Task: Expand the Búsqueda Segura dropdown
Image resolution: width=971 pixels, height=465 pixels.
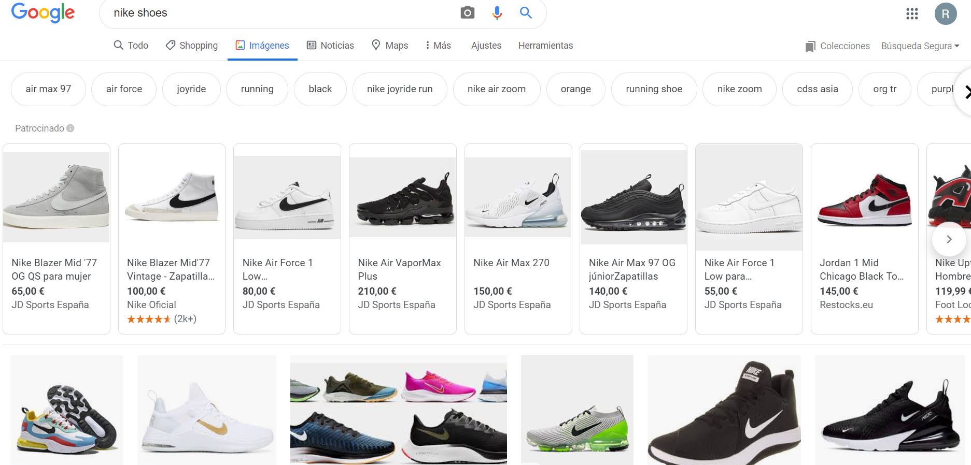Action: pyautogui.click(x=920, y=46)
